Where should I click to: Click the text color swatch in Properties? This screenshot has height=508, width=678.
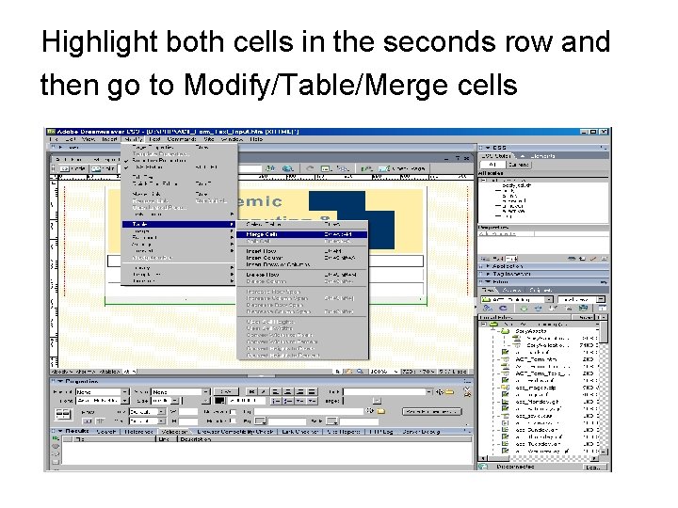219,401
